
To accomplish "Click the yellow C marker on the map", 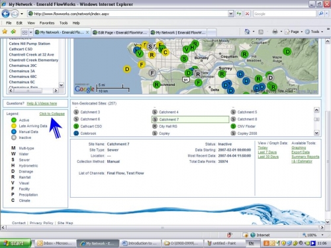I will pyautogui.click(x=165, y=52).
